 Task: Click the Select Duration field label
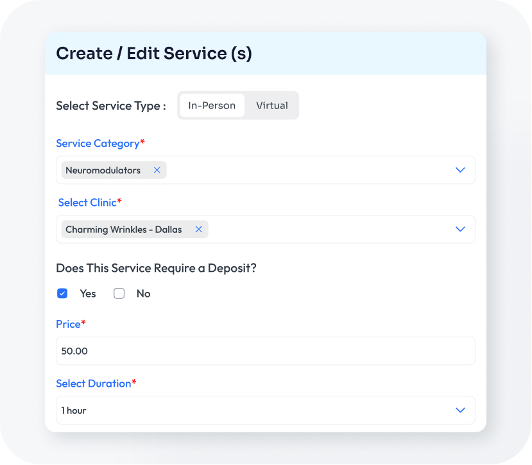(x=94, y=384)
